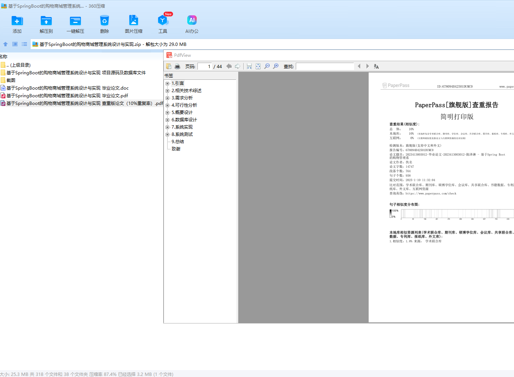
Task: Expand the 3.需求分析 bookmark node
Action: click(x=168, y=98)
